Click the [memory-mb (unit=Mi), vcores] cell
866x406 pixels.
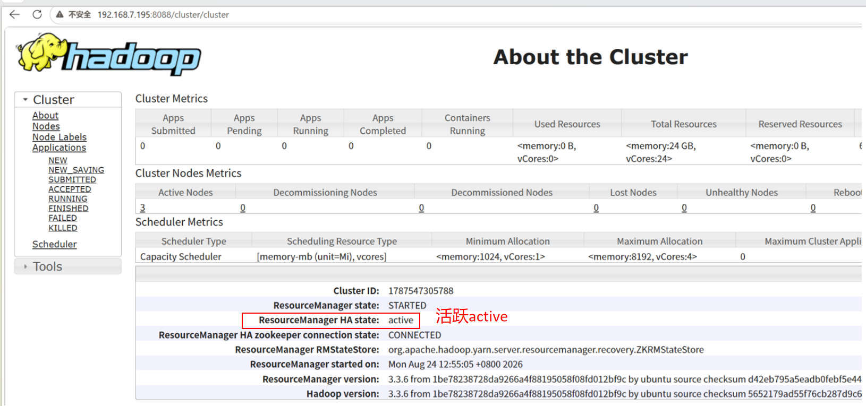(x=321, y=256)
